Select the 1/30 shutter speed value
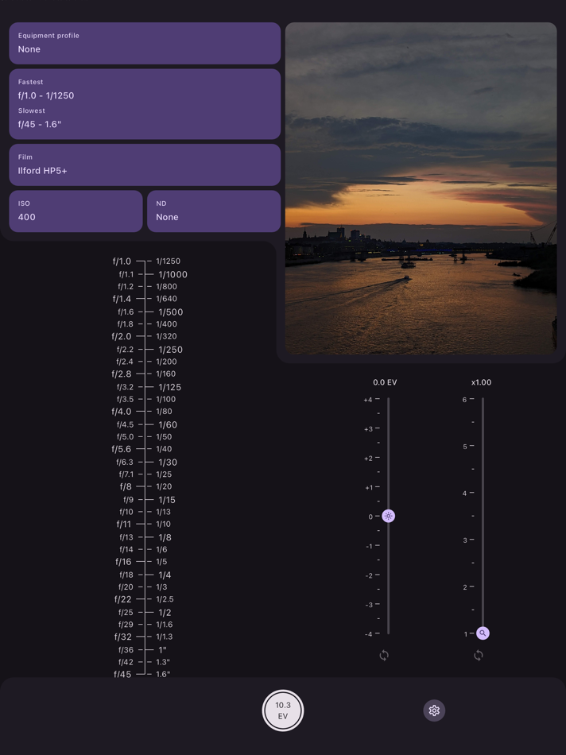Screen dimensions: 566x755 coord(168,463)
